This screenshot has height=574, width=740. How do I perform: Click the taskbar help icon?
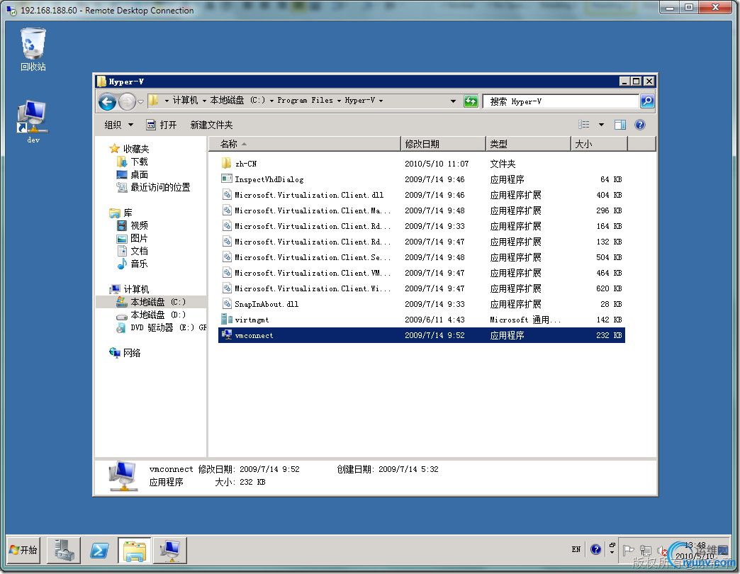pos(595,549)
